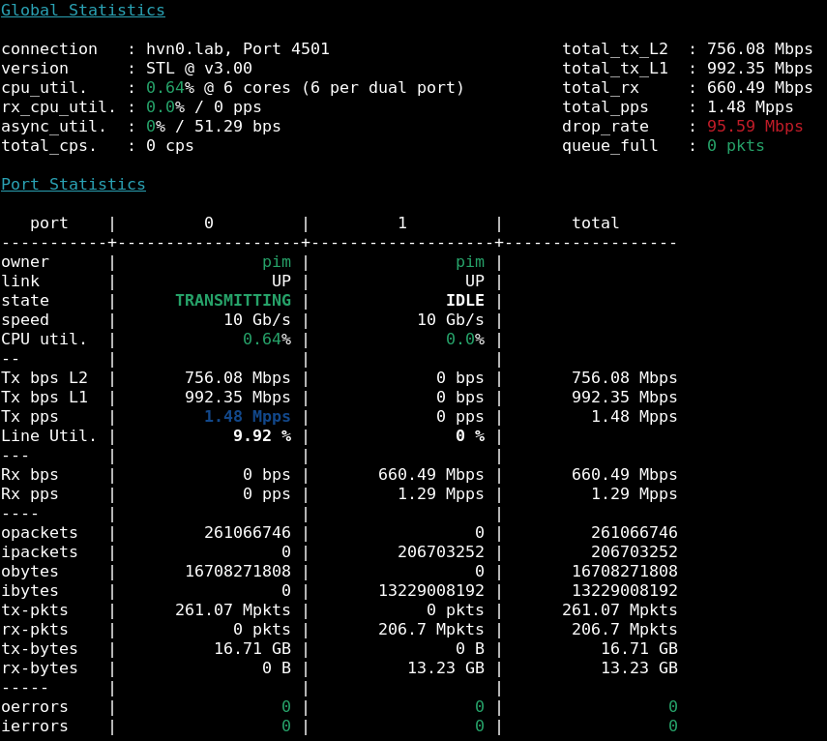Click the owner name pim under port 0
827x741 pixels.
coord(276,262)
